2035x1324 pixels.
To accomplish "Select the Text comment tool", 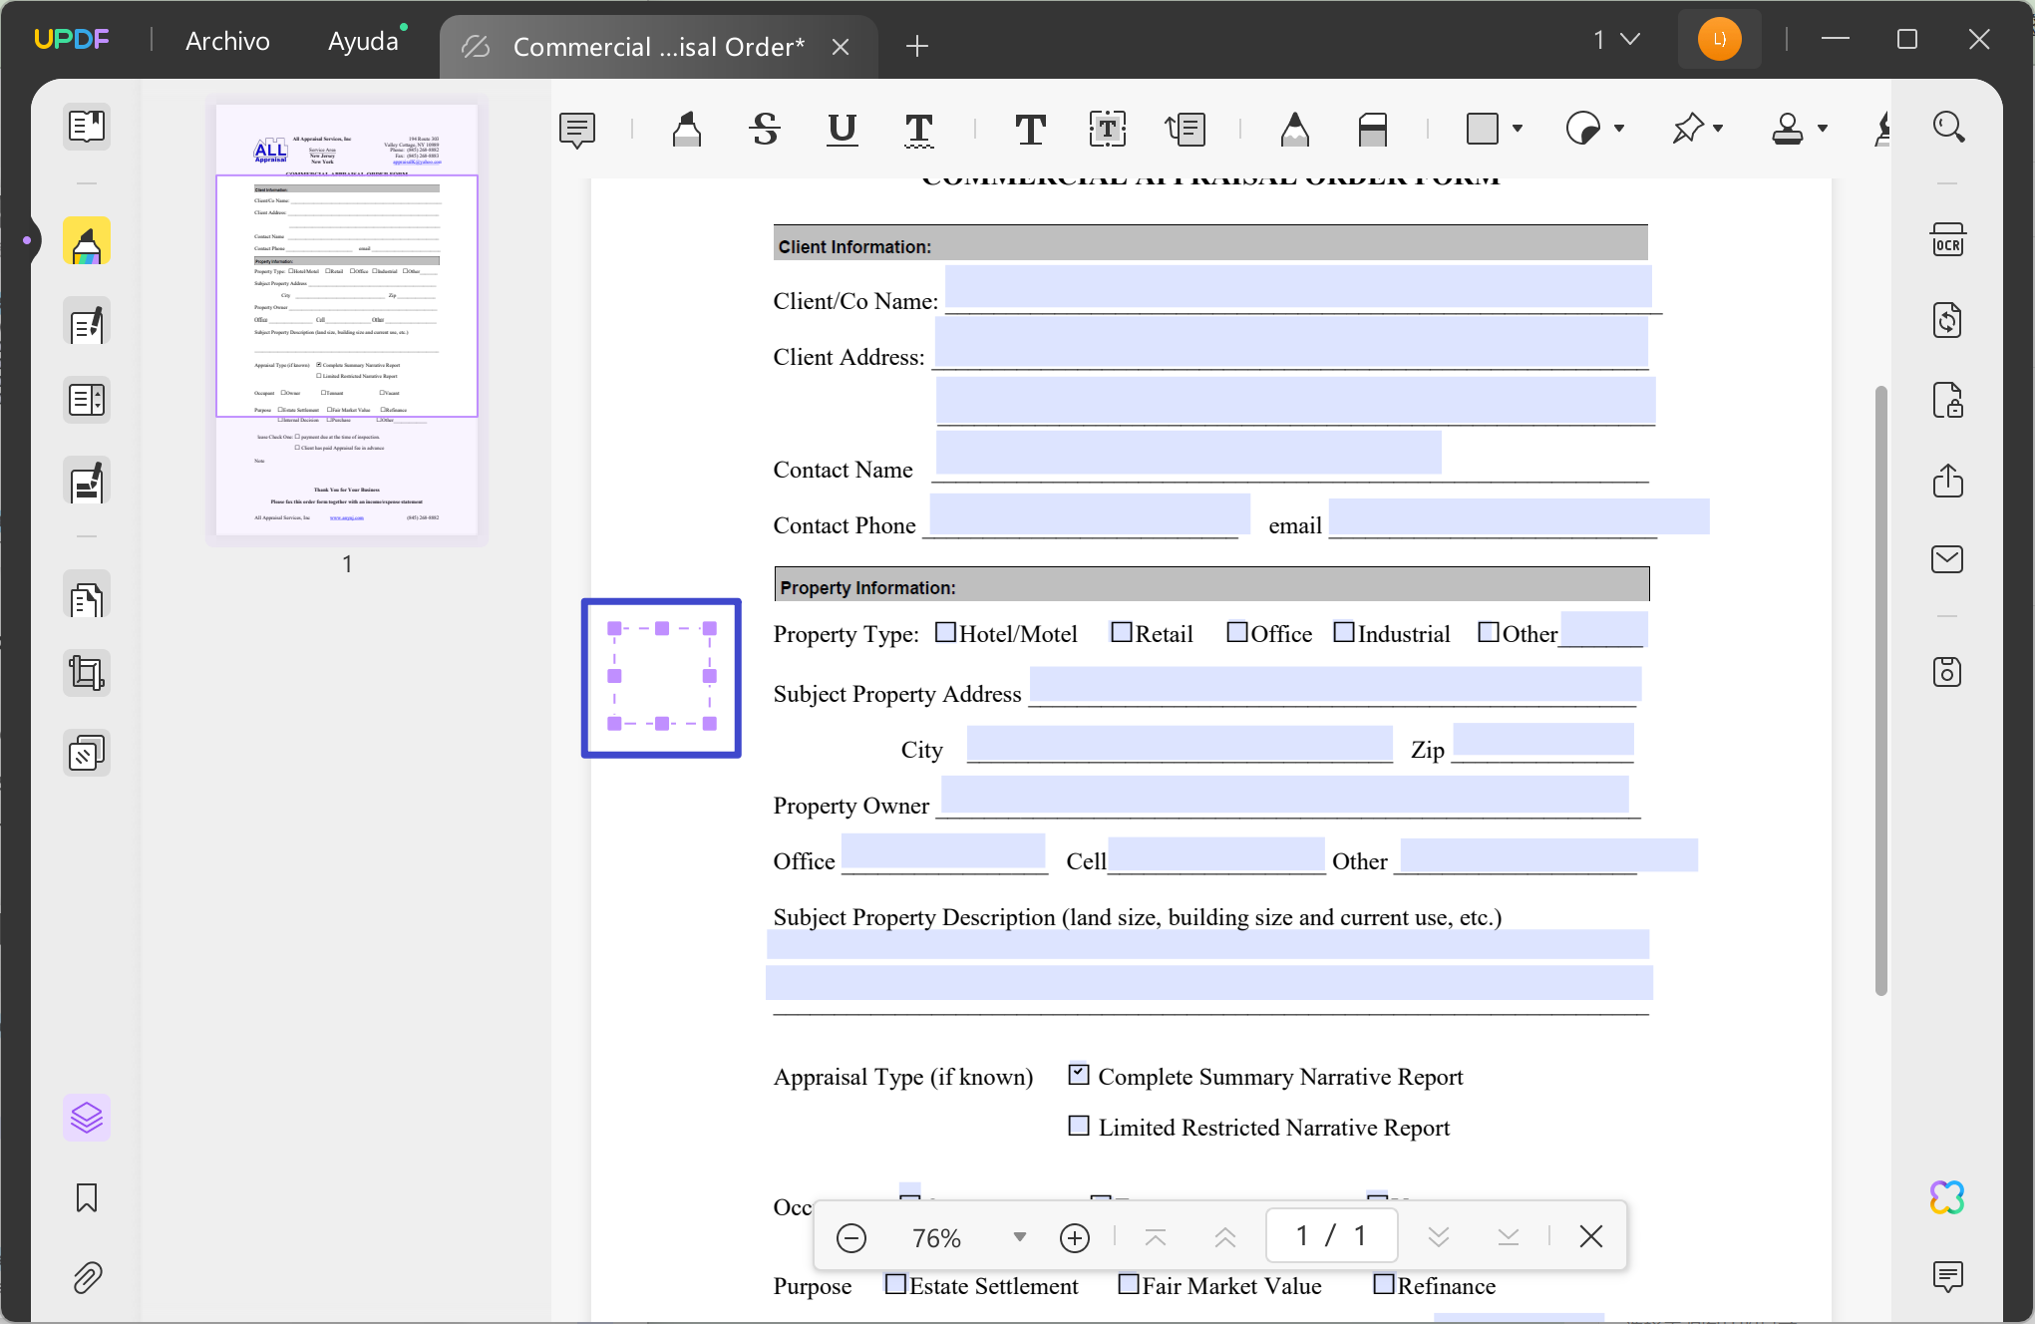I will [1030, 129].
